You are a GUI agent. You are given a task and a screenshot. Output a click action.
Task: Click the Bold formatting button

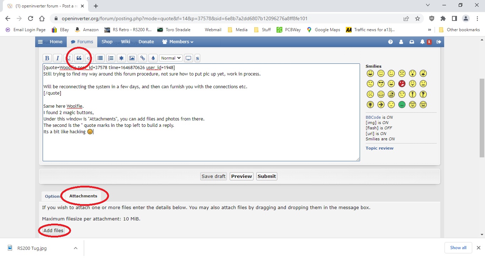47,58
